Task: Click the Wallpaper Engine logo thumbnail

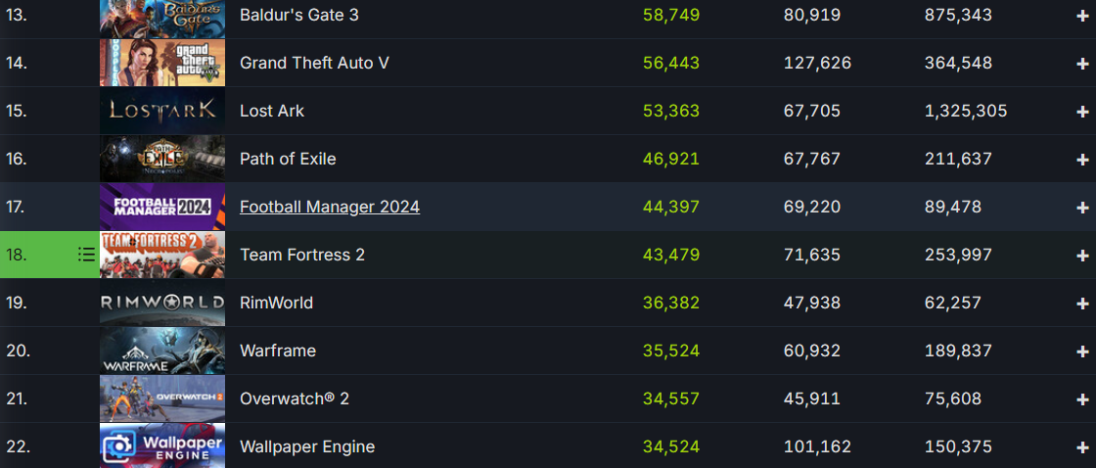Action: [x=162, y=446]
